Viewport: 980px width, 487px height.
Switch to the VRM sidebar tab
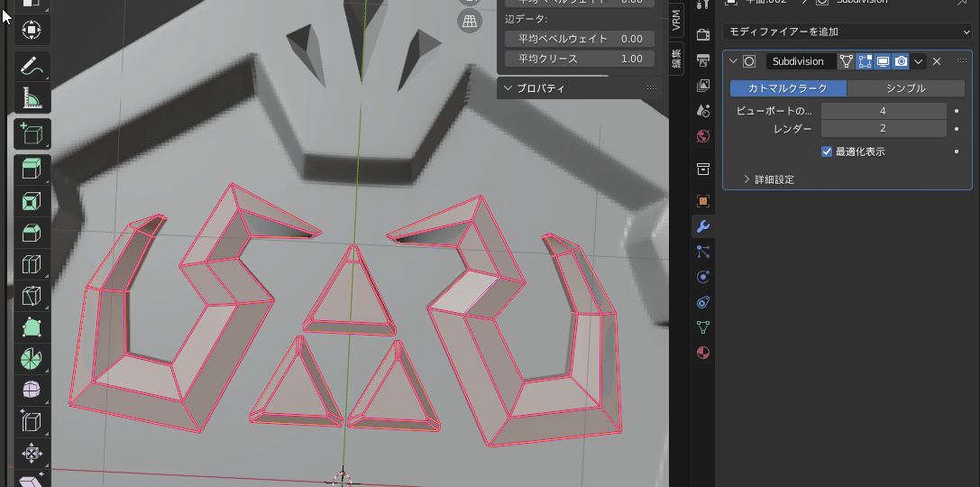pos(676,20)
